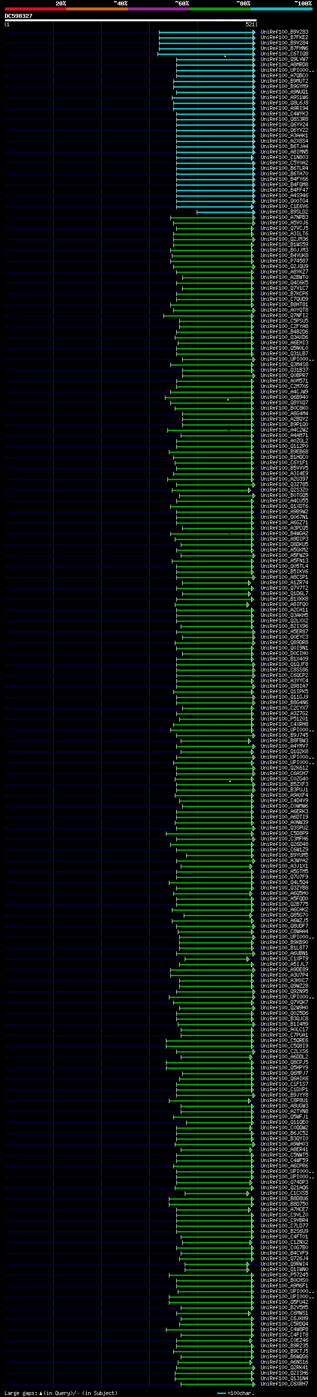The height and width of the screenshot is (1397, 317).
Task: Select hit label UniRef100_C4XRH8
Action: pyautogui.click(x=284, y=724)
